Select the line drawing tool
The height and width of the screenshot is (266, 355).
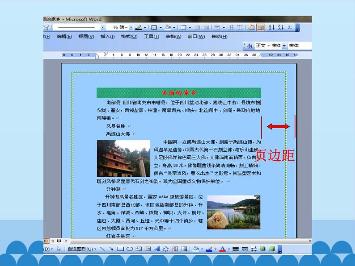pos(102,249)
